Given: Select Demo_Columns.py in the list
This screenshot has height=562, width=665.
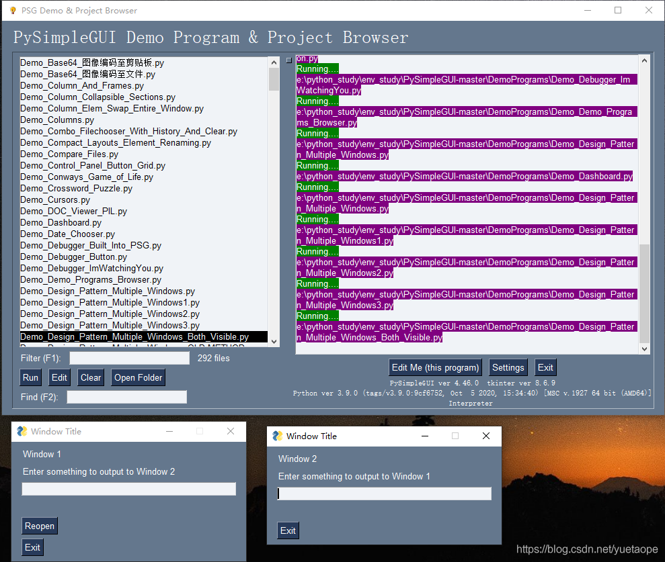Looking at the screenshot, I should coord(144,120).
